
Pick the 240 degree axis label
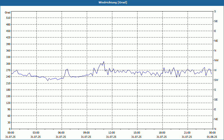click(8, 77)
